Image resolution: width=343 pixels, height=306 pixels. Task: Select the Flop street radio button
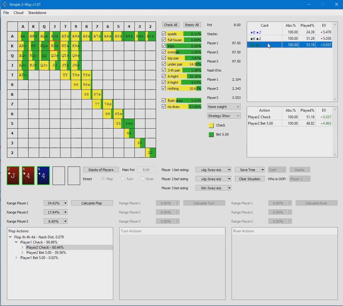pos(103,179)
